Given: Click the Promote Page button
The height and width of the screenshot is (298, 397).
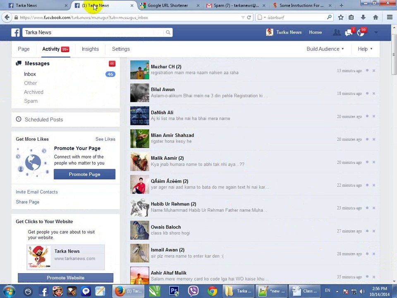Looking at the screenshot, I should [x=84, y=174].
